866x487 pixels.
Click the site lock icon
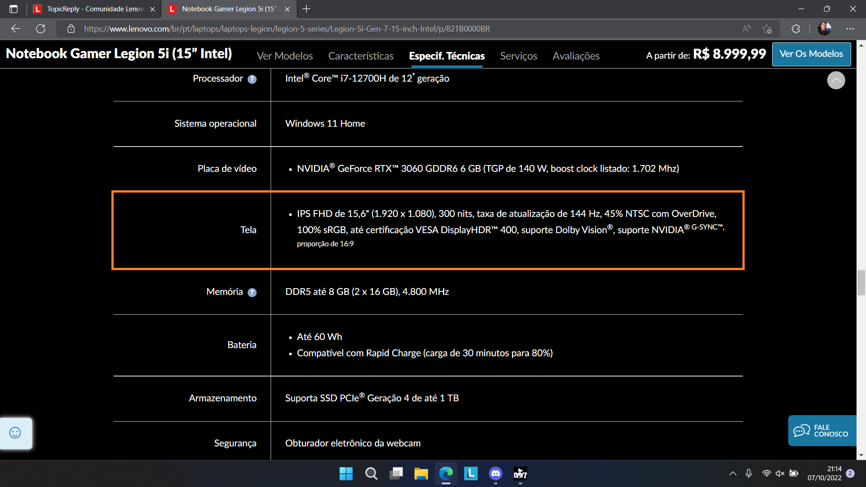tap(71, 29)
